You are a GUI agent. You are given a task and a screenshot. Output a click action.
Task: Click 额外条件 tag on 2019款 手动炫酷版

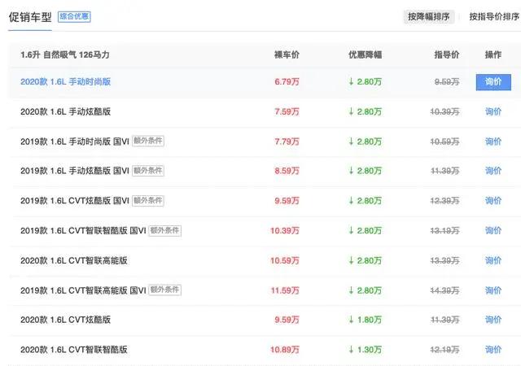pyautogui.click(x=148, y=171)
